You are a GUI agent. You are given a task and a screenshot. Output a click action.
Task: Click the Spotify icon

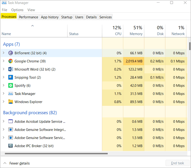pos(11,85)
